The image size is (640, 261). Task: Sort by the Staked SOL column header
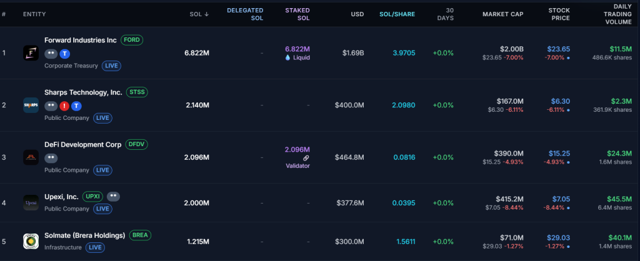click(x=297, y=14)
